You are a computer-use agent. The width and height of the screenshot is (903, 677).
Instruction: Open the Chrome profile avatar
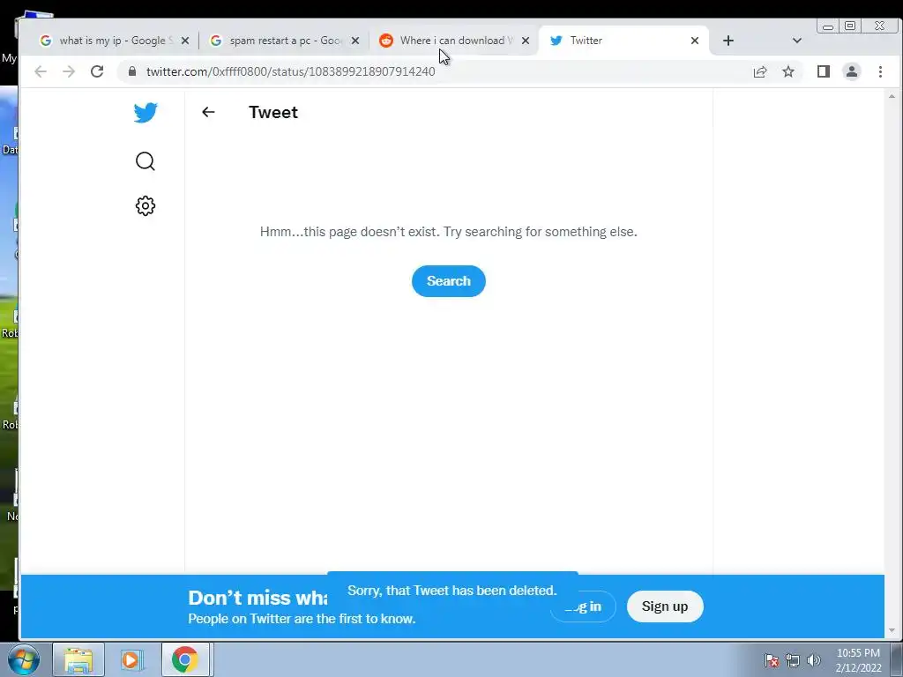click(x=851, y=71)
